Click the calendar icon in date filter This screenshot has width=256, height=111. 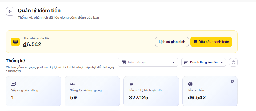(x=124, y=62)
